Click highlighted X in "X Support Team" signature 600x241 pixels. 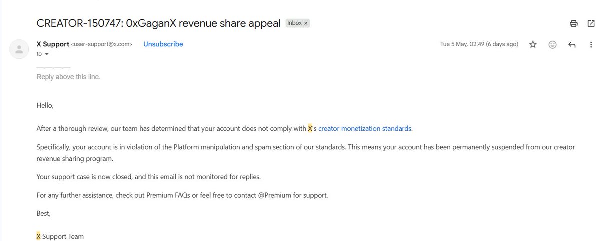tap(38, 237)
